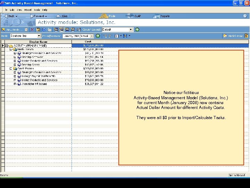Image resolution: width=250 pixels, height=188 pixels.
Task: Click the Forward navigation arrow icon
Action: 32,16
